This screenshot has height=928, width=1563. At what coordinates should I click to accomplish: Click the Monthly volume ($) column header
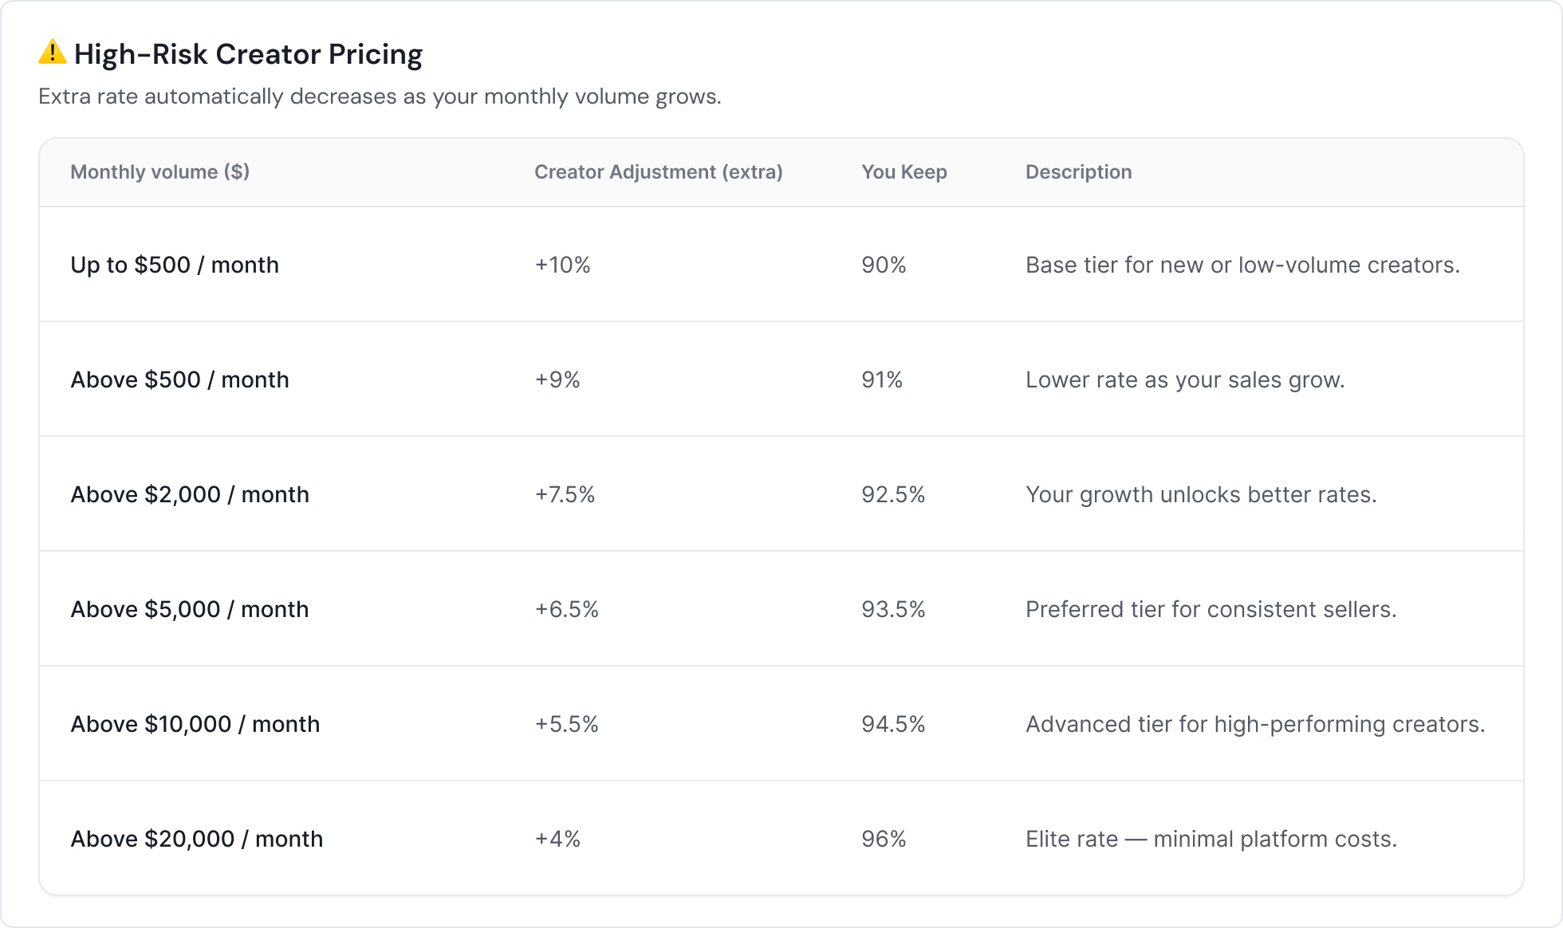click(159, 172)
